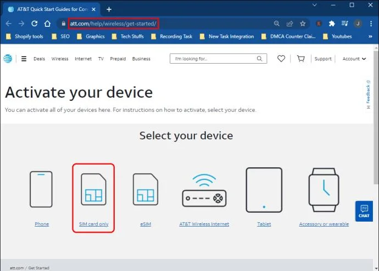Open Chrome three-dot menu
The width and height of the screenshot is (379, 271).
click(371, 24)
